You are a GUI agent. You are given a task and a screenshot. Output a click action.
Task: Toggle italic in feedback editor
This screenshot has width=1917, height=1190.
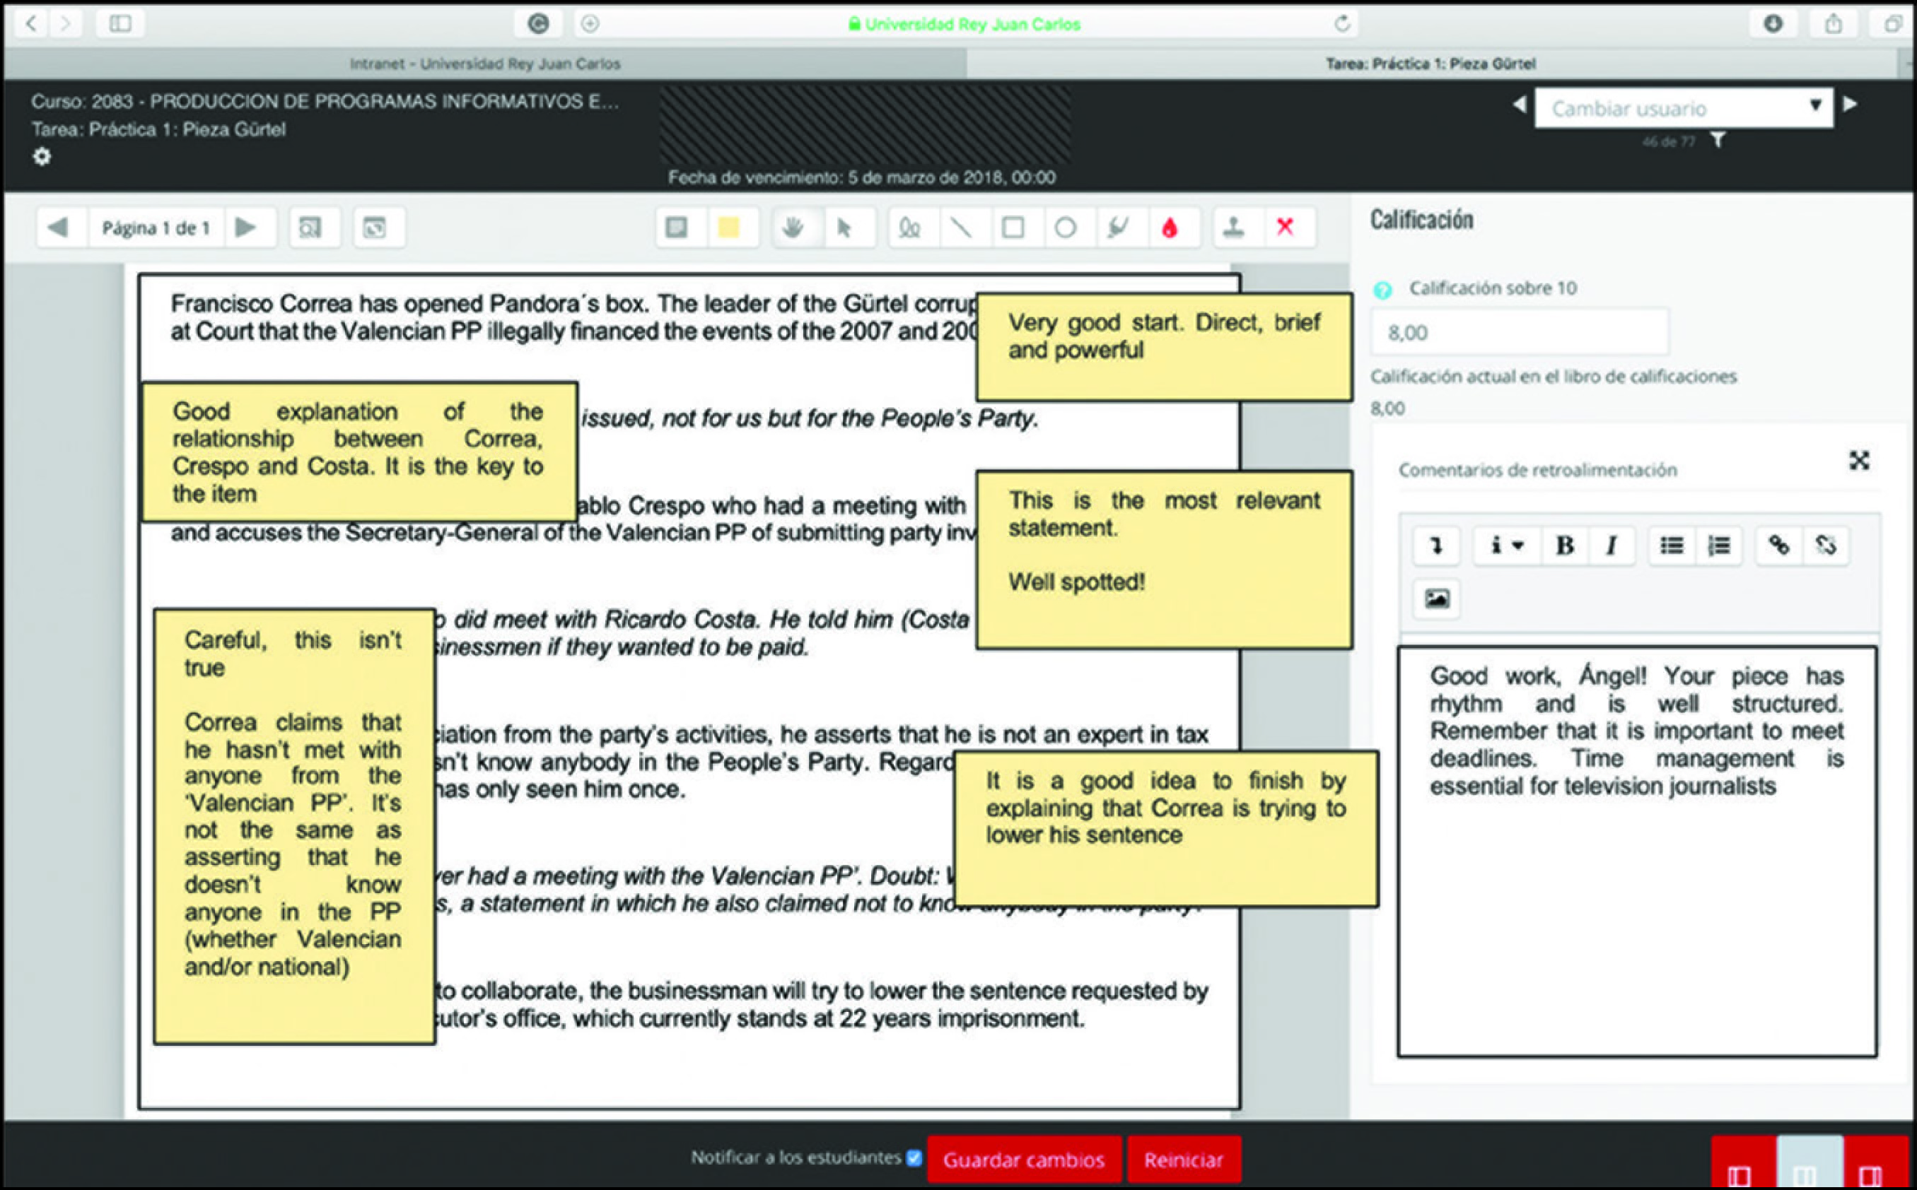[1612, 546]
